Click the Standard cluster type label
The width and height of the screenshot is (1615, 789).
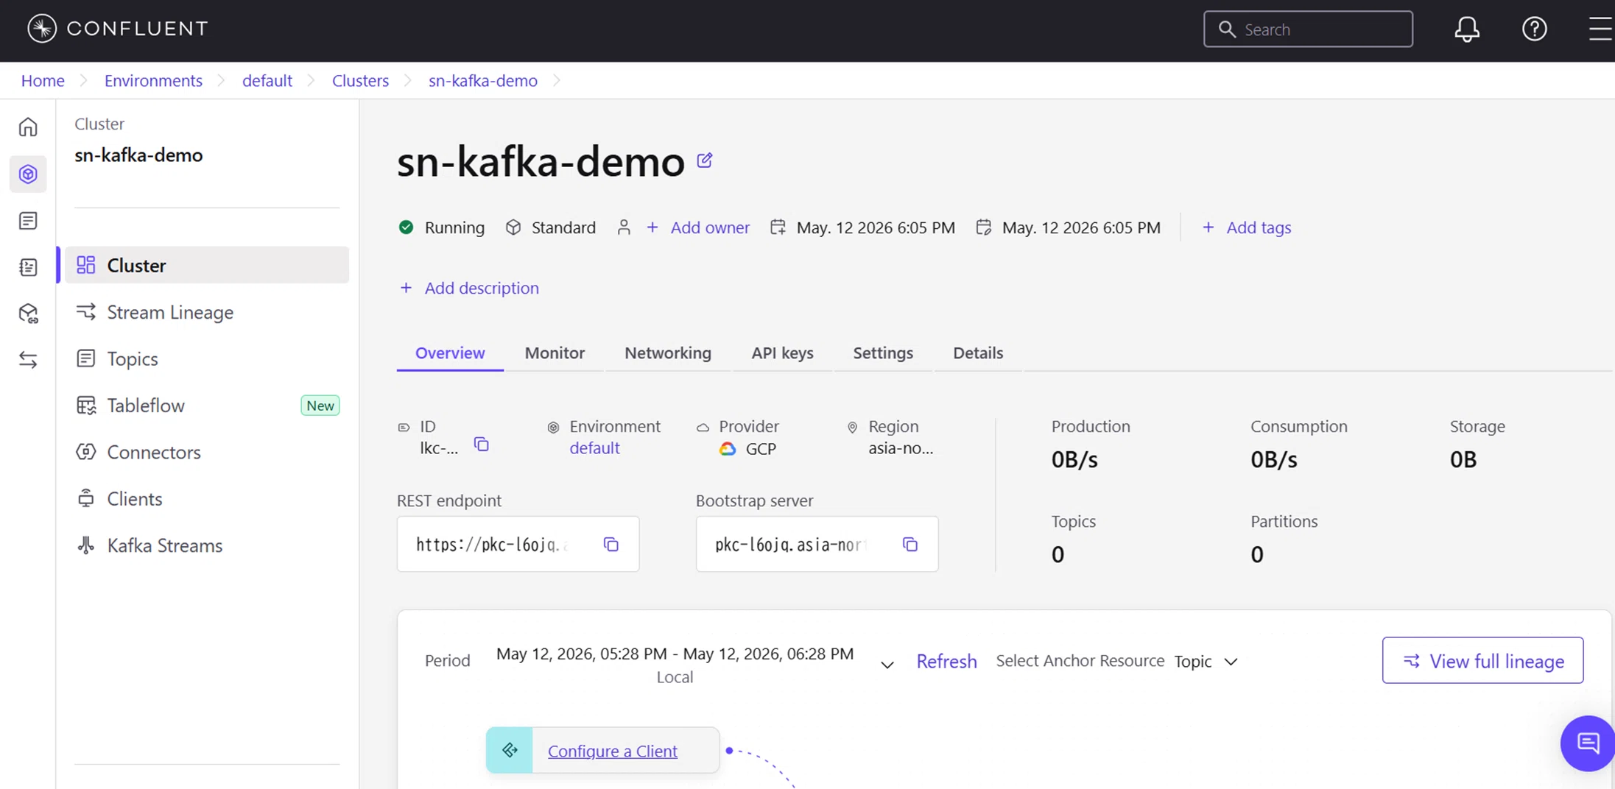tap(563, 227)
